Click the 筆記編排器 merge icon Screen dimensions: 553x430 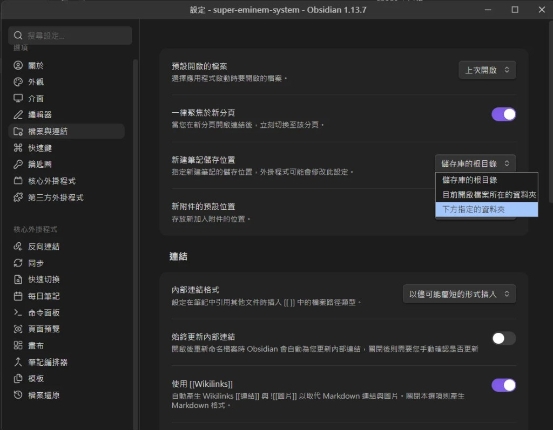click(18, 362)
